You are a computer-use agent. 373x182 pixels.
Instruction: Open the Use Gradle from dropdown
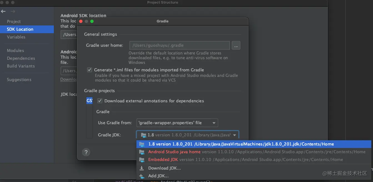177,123
